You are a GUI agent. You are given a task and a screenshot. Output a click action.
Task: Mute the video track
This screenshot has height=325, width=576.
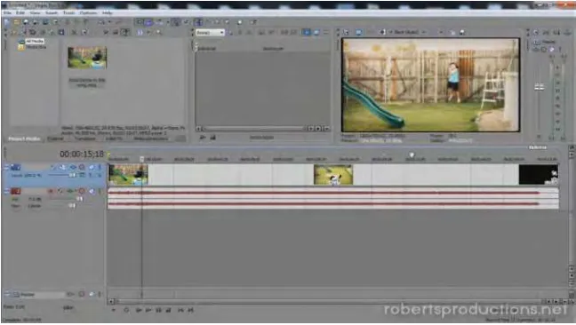click(x=82, y=168)
